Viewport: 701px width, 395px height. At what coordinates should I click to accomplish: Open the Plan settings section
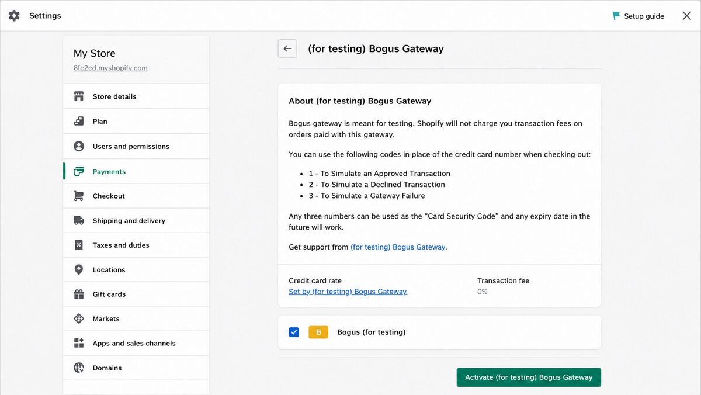pos(136,121)
